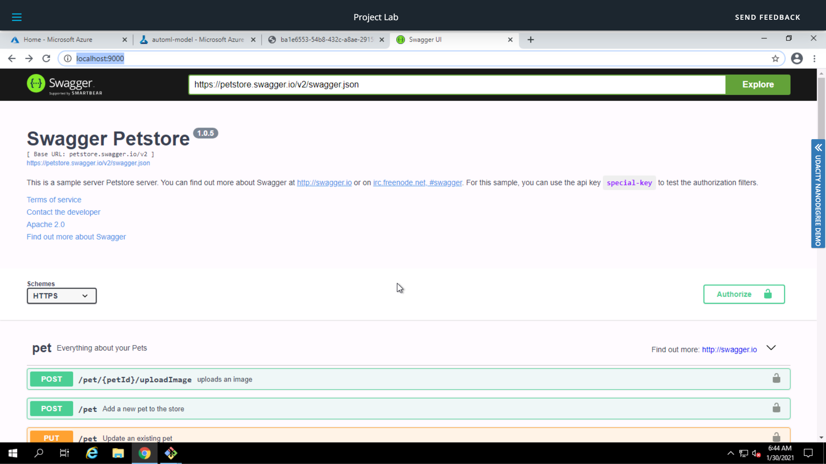Click the swagger.json URL input field
Image resolution: width=826 pixels, height=464 pixels.
pos(456,84)
